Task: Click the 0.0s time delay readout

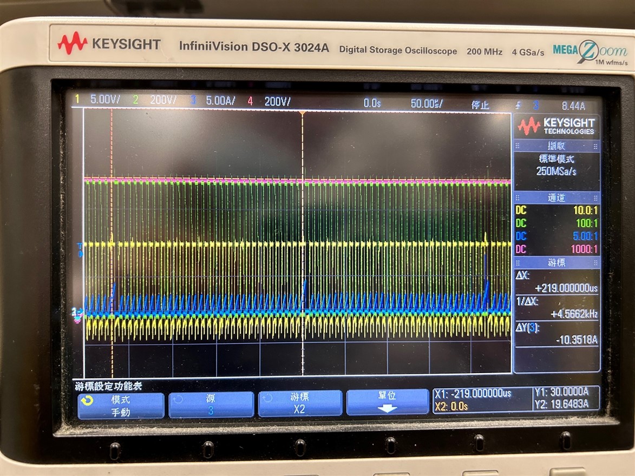Action: (372, 103)
